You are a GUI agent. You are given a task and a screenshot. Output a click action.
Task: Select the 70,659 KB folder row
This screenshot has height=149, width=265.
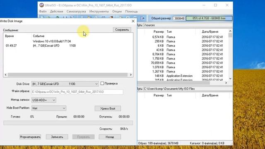coord(183,63)
